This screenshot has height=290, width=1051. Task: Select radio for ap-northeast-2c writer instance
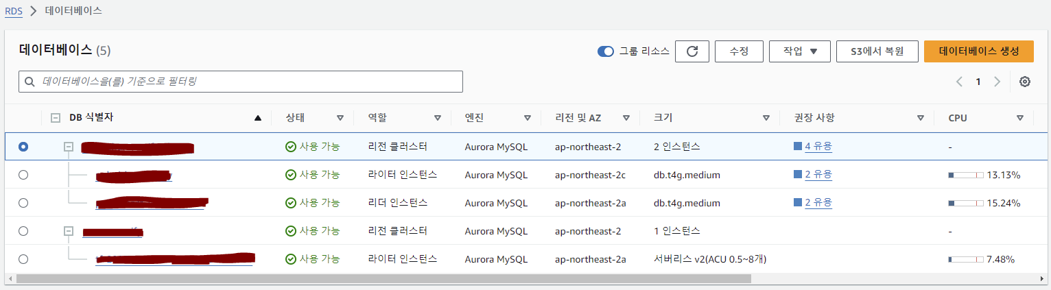(x=24, y=175)
